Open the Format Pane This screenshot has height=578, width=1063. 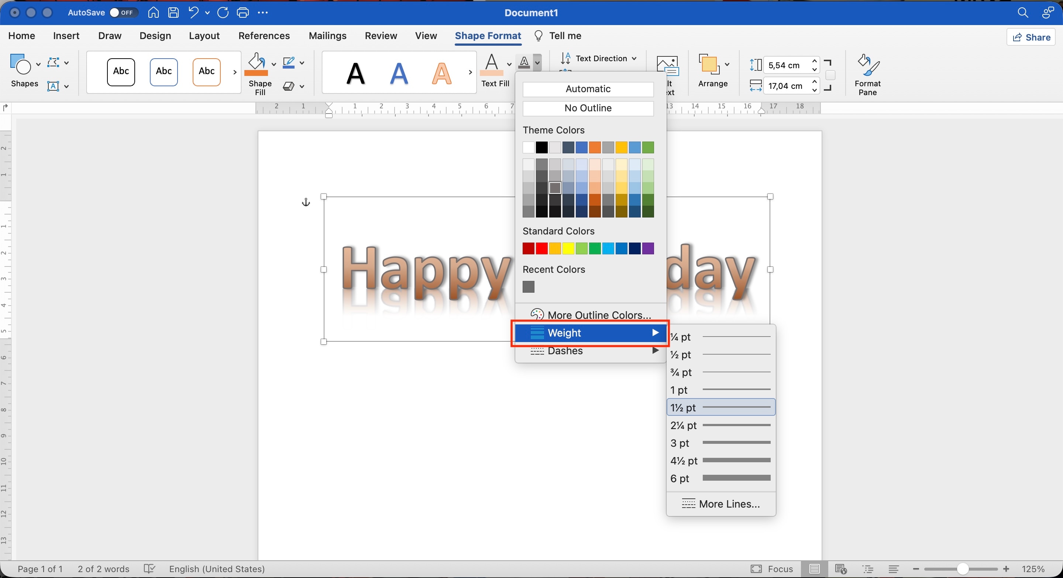point(867,75)
